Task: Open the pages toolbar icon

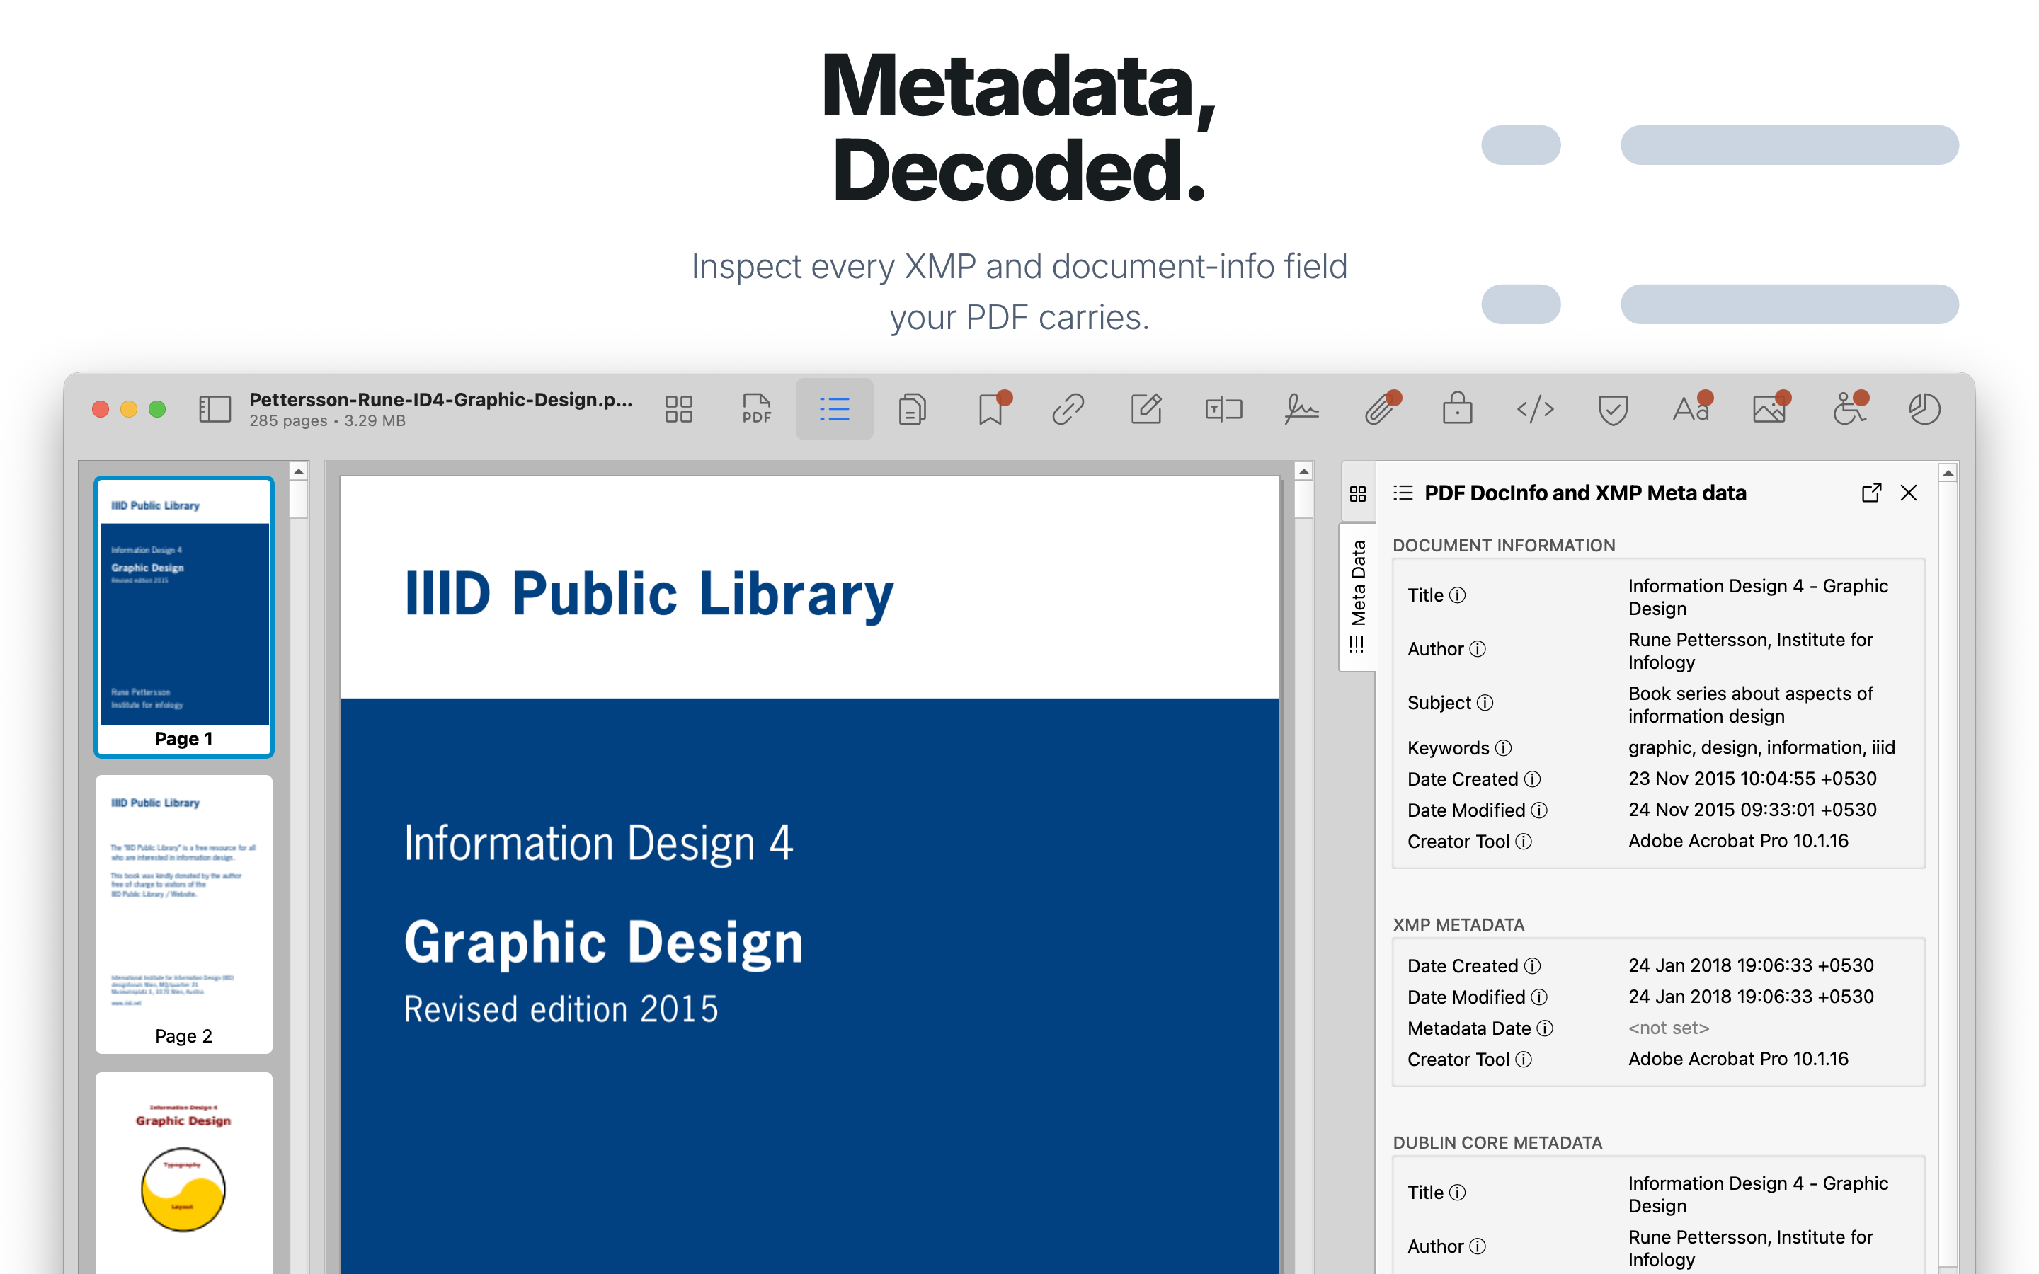Action: pyautogui.click(x=913, y=410)
